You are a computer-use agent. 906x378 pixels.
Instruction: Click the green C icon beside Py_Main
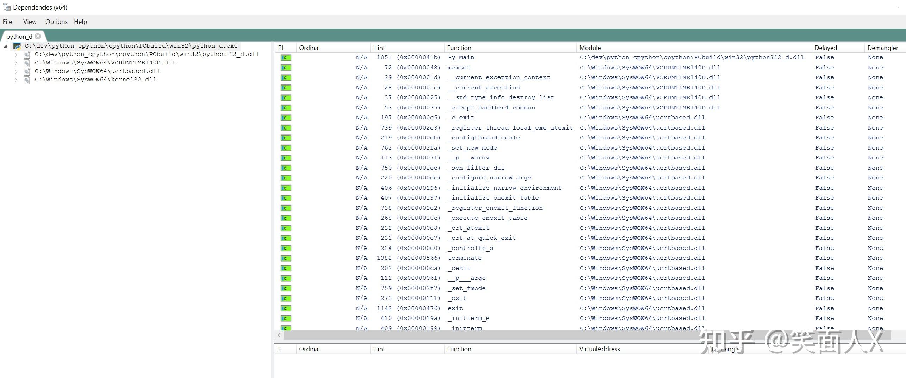pyautogui.click(x=286, y=58)
